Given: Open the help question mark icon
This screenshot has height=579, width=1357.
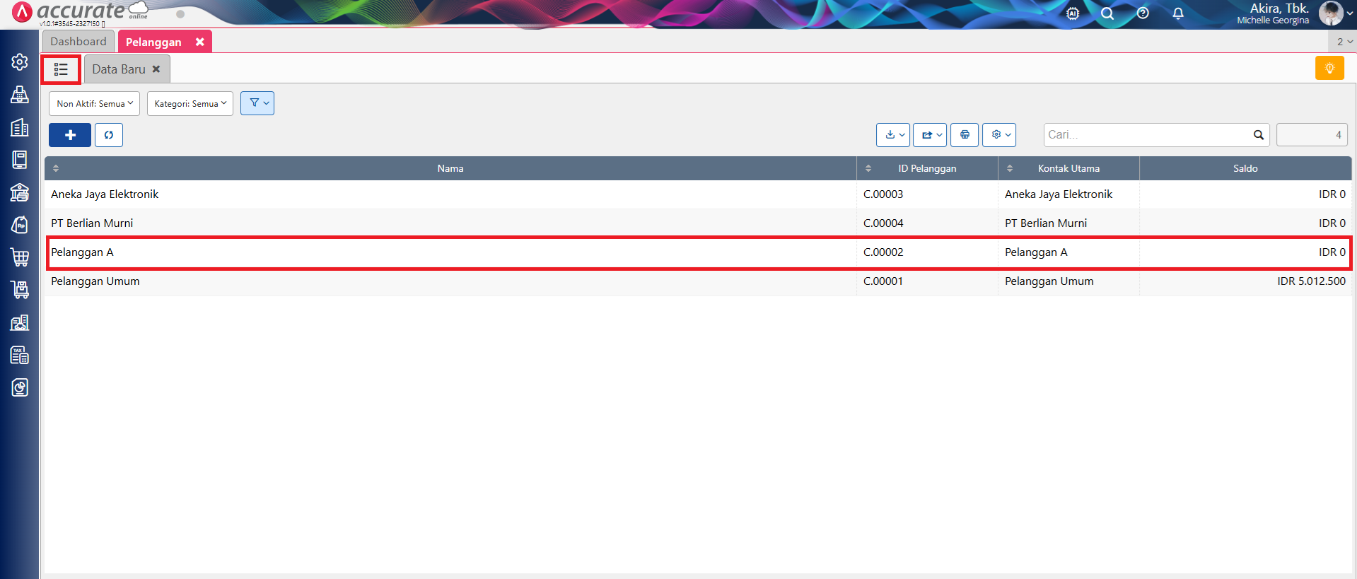Looking at the screenshot, I should point(1143,13).
